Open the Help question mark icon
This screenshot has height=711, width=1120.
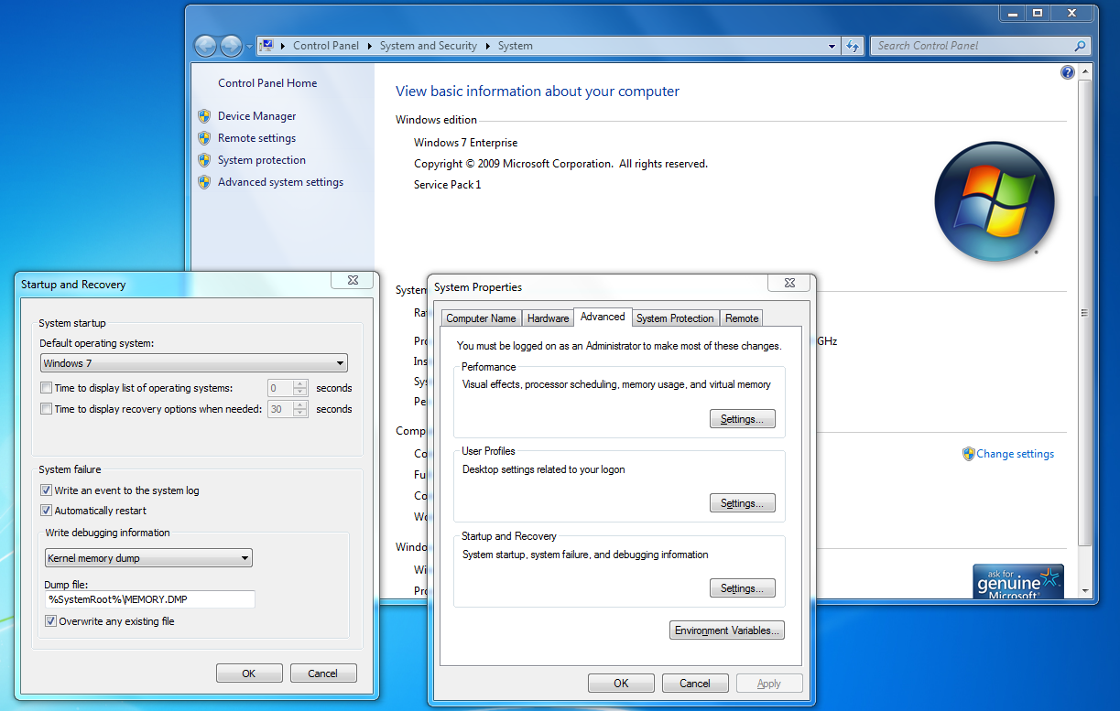point(1067,72)
